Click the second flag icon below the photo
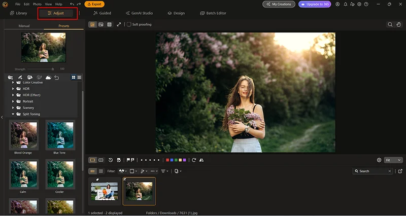Screen dimensions: 406x216 (132, 160)
